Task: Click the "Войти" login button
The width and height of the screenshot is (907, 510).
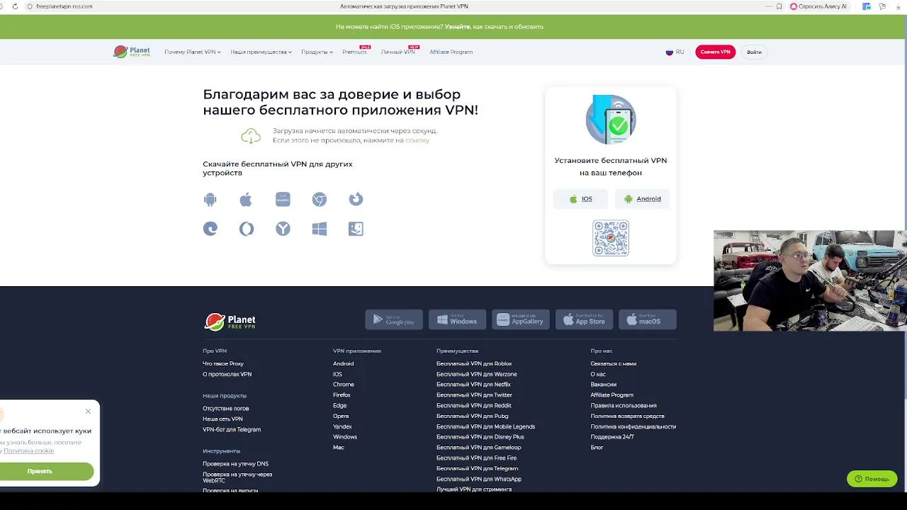Action: pyautogui.click(x=754, y=52)
